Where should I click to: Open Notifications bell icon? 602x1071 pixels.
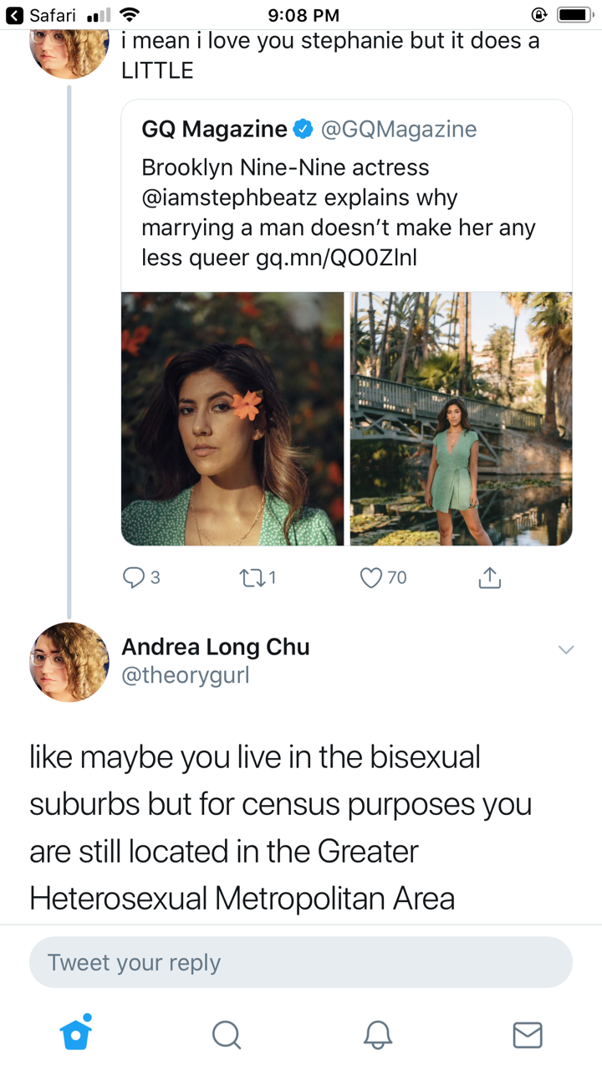(378, 1035)
